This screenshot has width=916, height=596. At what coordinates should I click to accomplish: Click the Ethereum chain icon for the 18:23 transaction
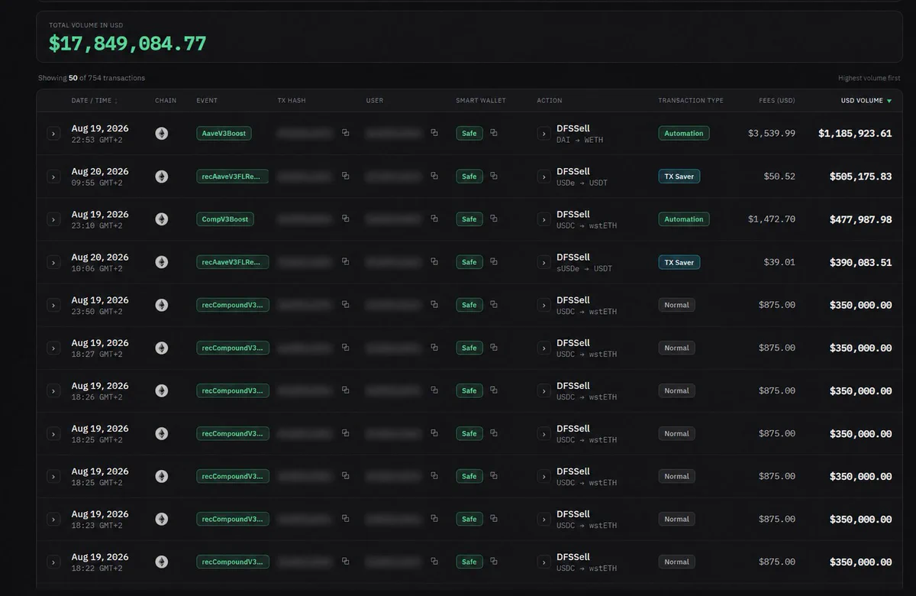[162, 519]
